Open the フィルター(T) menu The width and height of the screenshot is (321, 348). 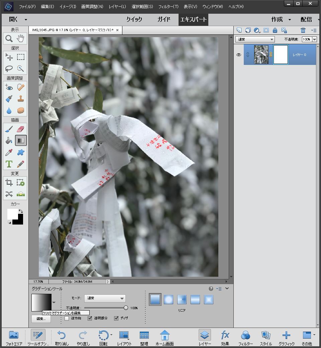coord(168,7)
